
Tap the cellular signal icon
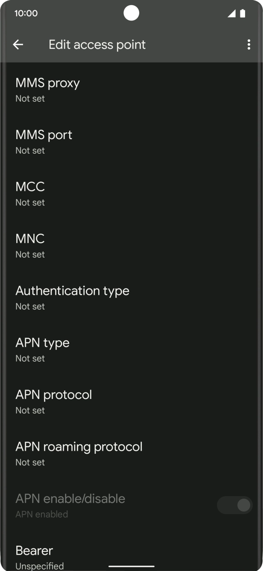click(x=231, y=14)
